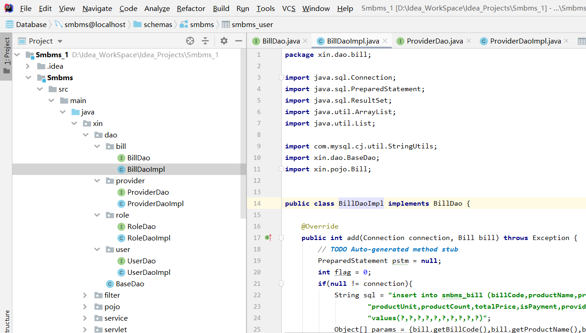Select RoleDaoImpl in the project tree

(x=148, y=238)
